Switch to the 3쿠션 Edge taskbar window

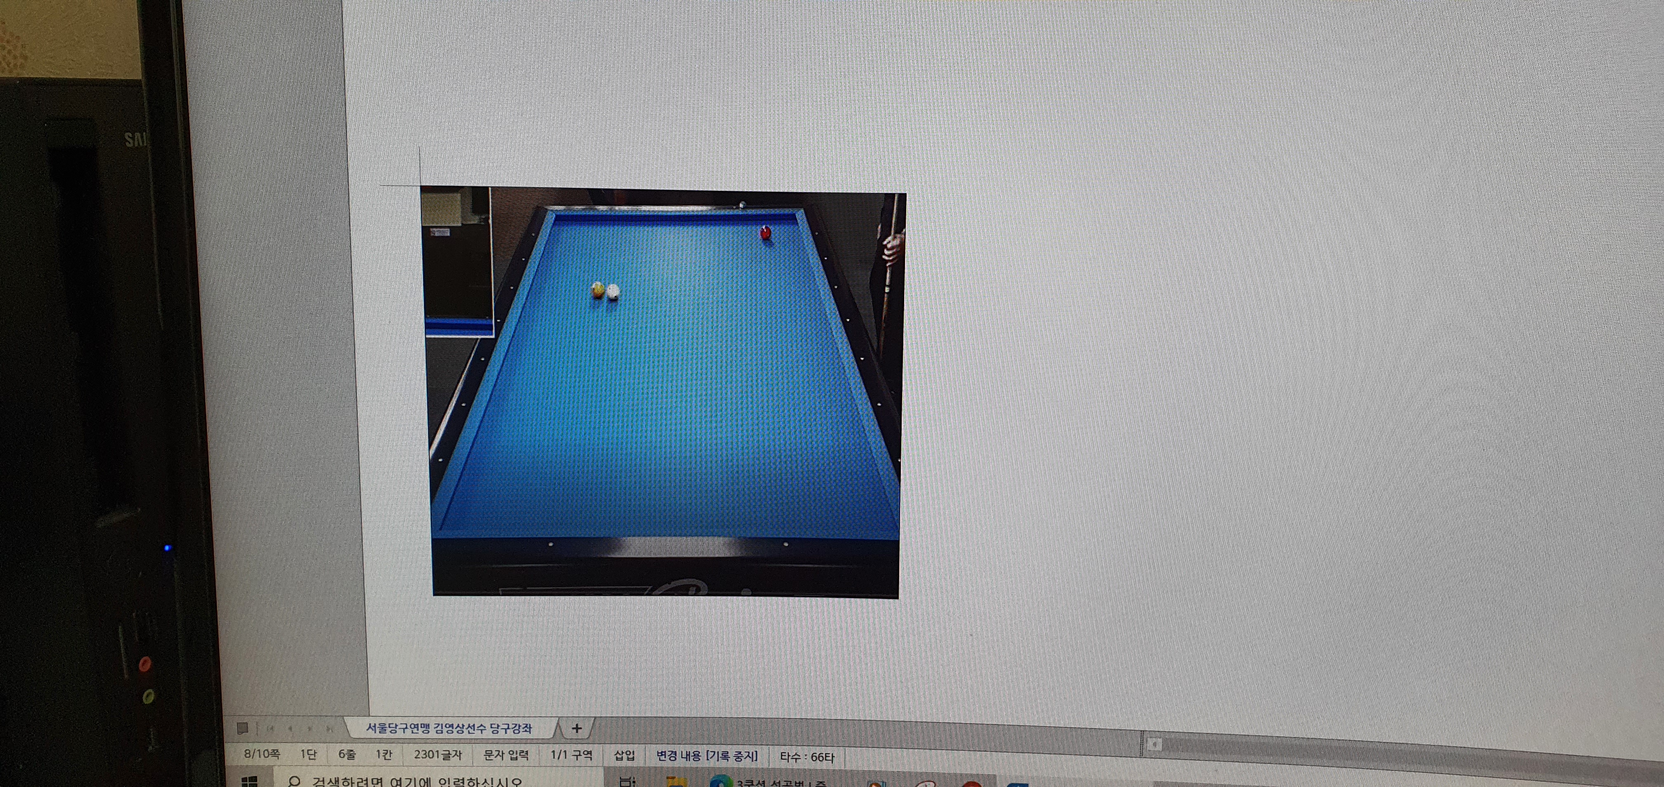pos(769,782)
